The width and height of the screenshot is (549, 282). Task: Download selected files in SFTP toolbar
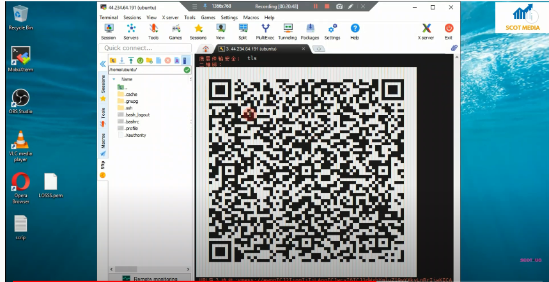(x=122, y=60)
